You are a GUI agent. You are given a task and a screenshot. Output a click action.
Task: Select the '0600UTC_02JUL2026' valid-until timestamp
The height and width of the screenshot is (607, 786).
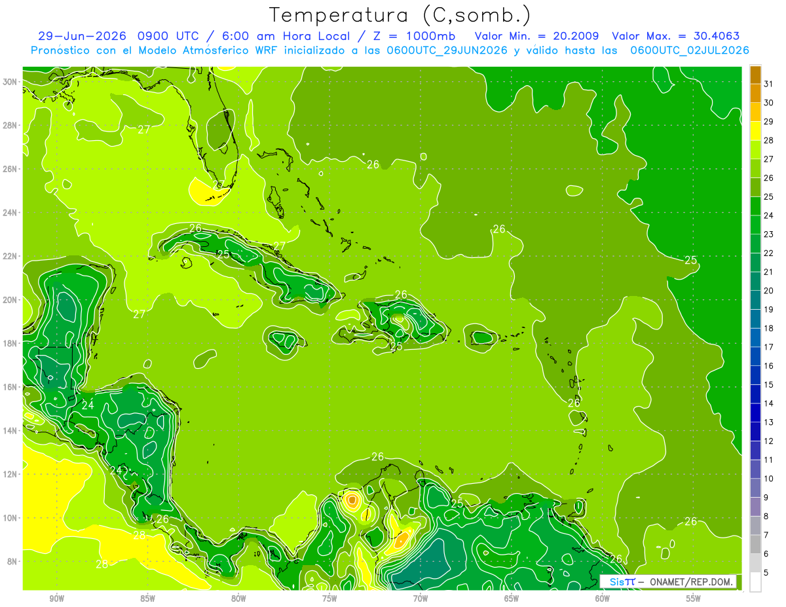[690, 50]
